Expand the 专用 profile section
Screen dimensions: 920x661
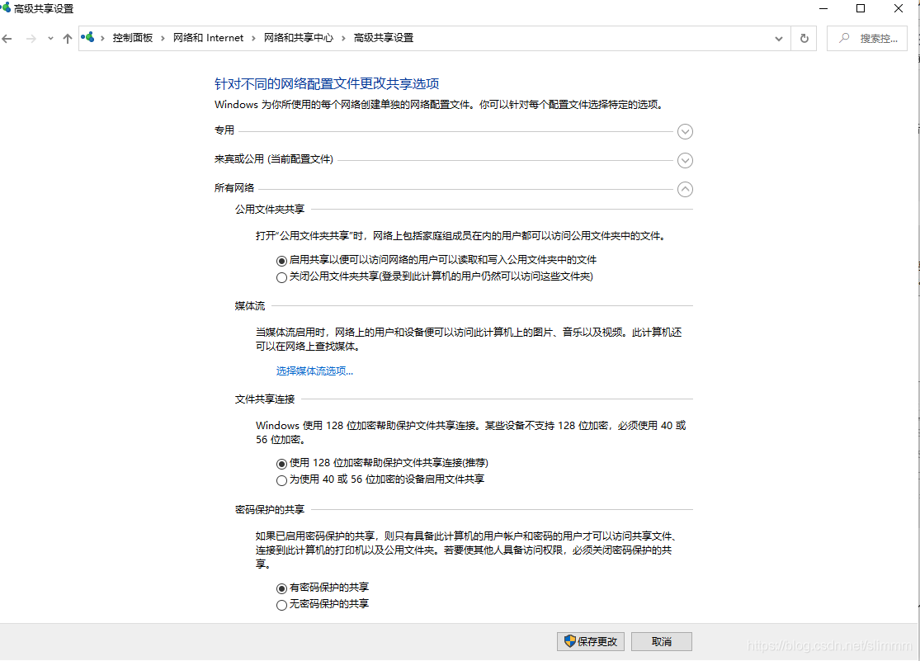685,131
